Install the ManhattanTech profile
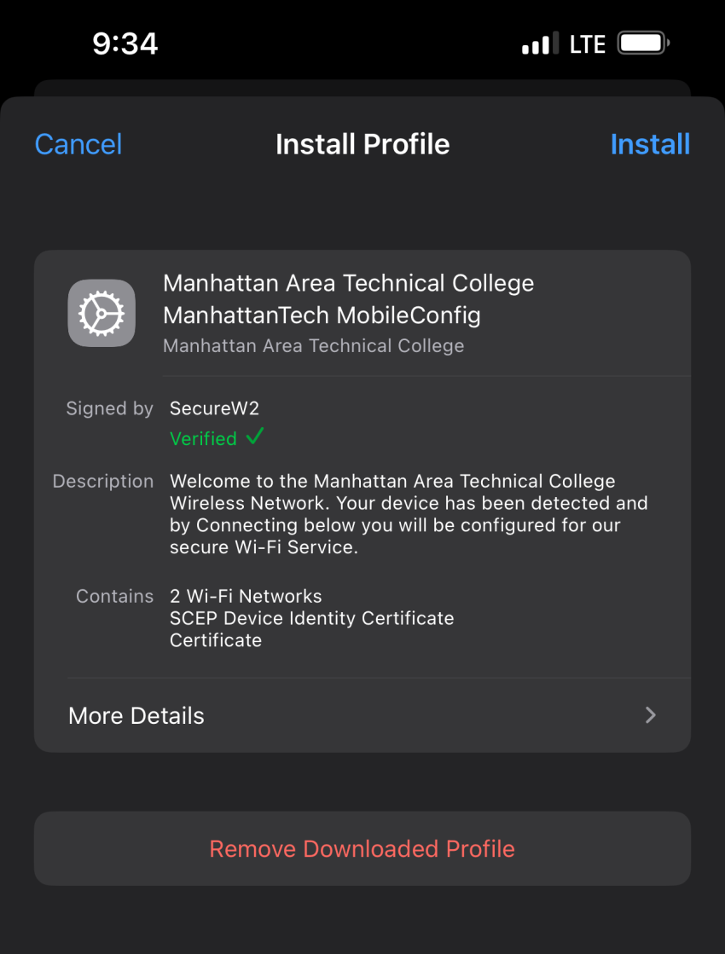Viewport: 725px width, 954px height. click(650, 144)
